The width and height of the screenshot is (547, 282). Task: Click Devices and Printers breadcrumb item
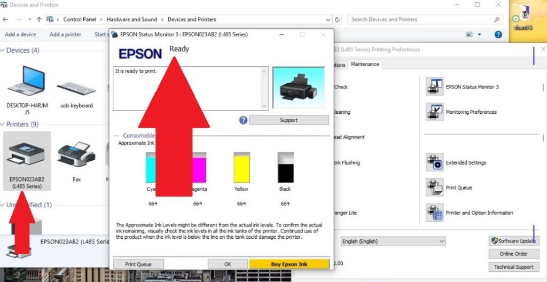click(x=192, y=20)
